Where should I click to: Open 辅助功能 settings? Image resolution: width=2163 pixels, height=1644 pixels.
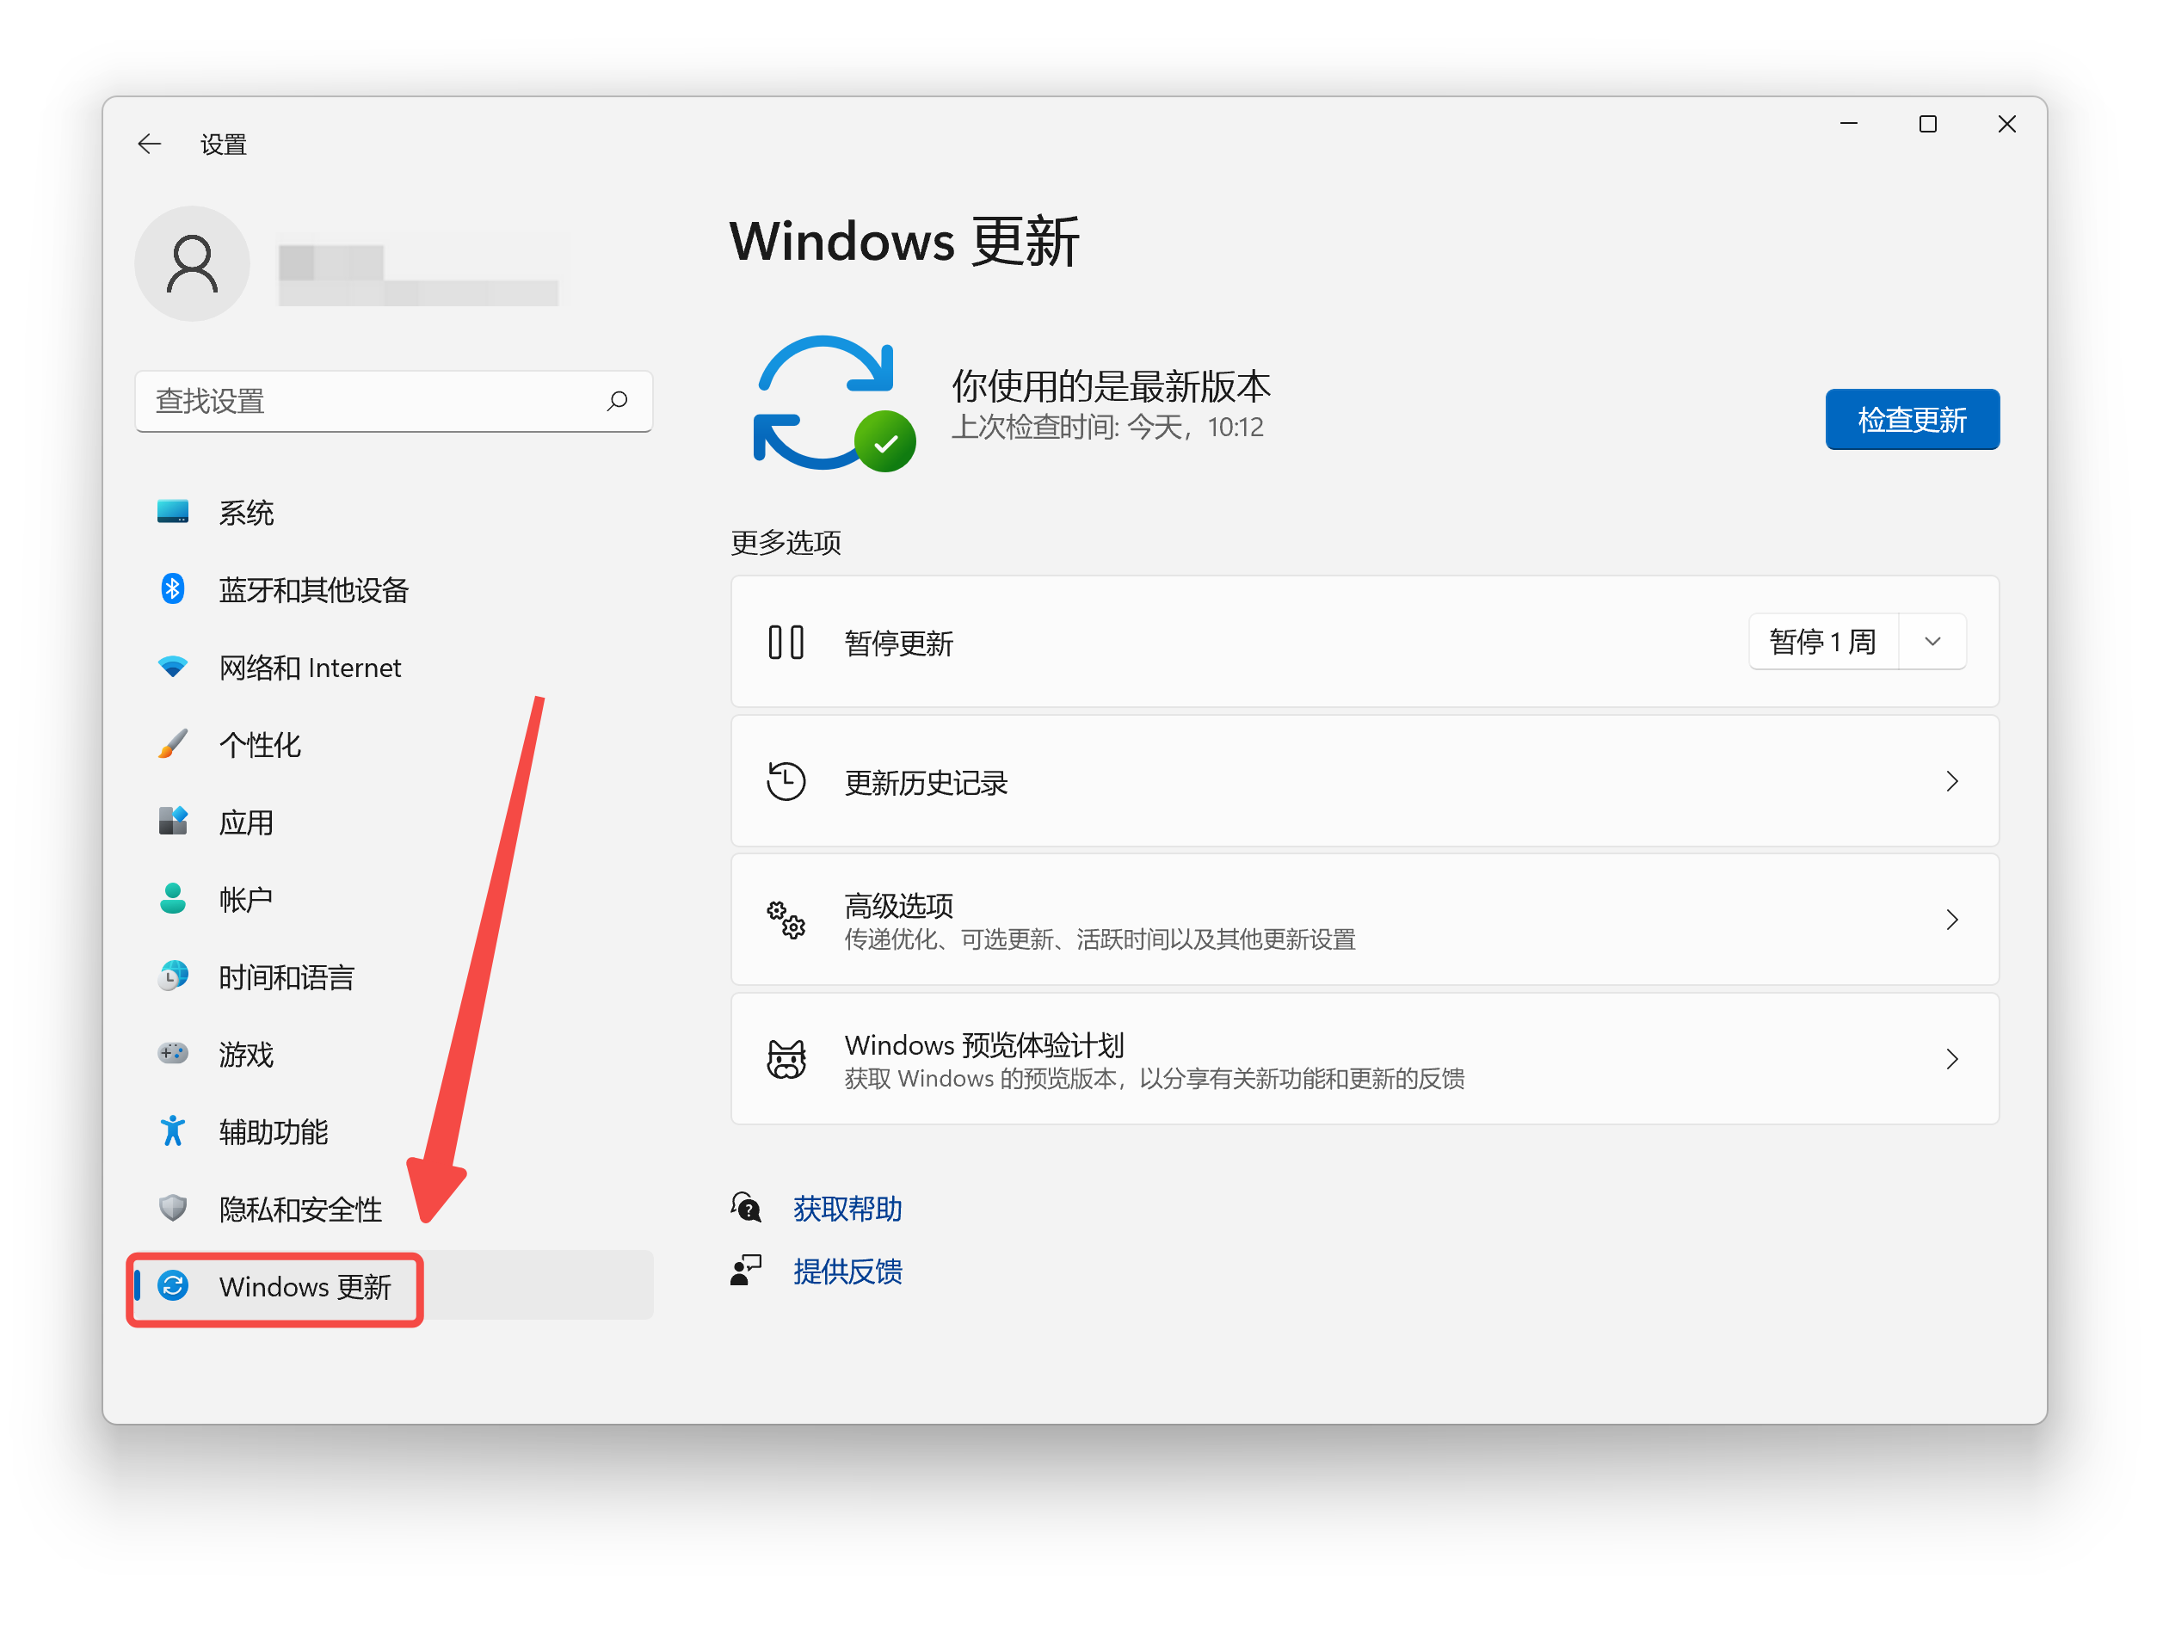tap(393, 1131)
